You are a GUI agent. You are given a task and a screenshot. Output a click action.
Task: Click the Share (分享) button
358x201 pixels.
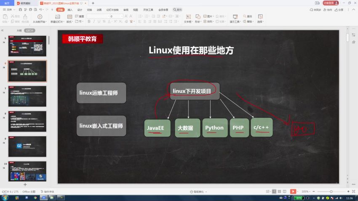339,10
